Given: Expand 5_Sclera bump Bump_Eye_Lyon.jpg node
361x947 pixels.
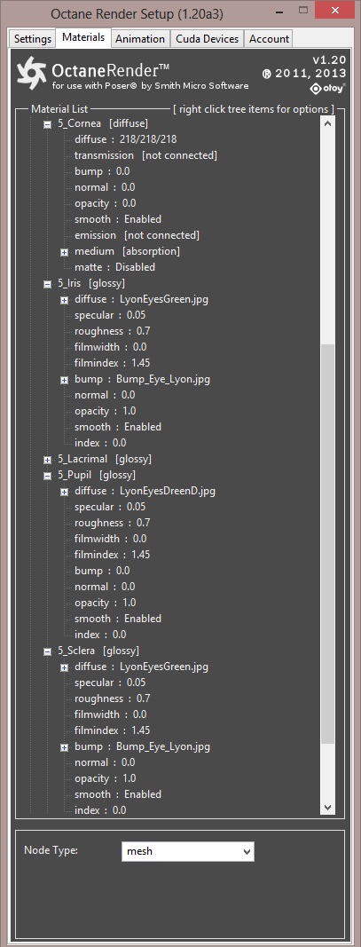Looking at the screenshot, I should point(64,747).
